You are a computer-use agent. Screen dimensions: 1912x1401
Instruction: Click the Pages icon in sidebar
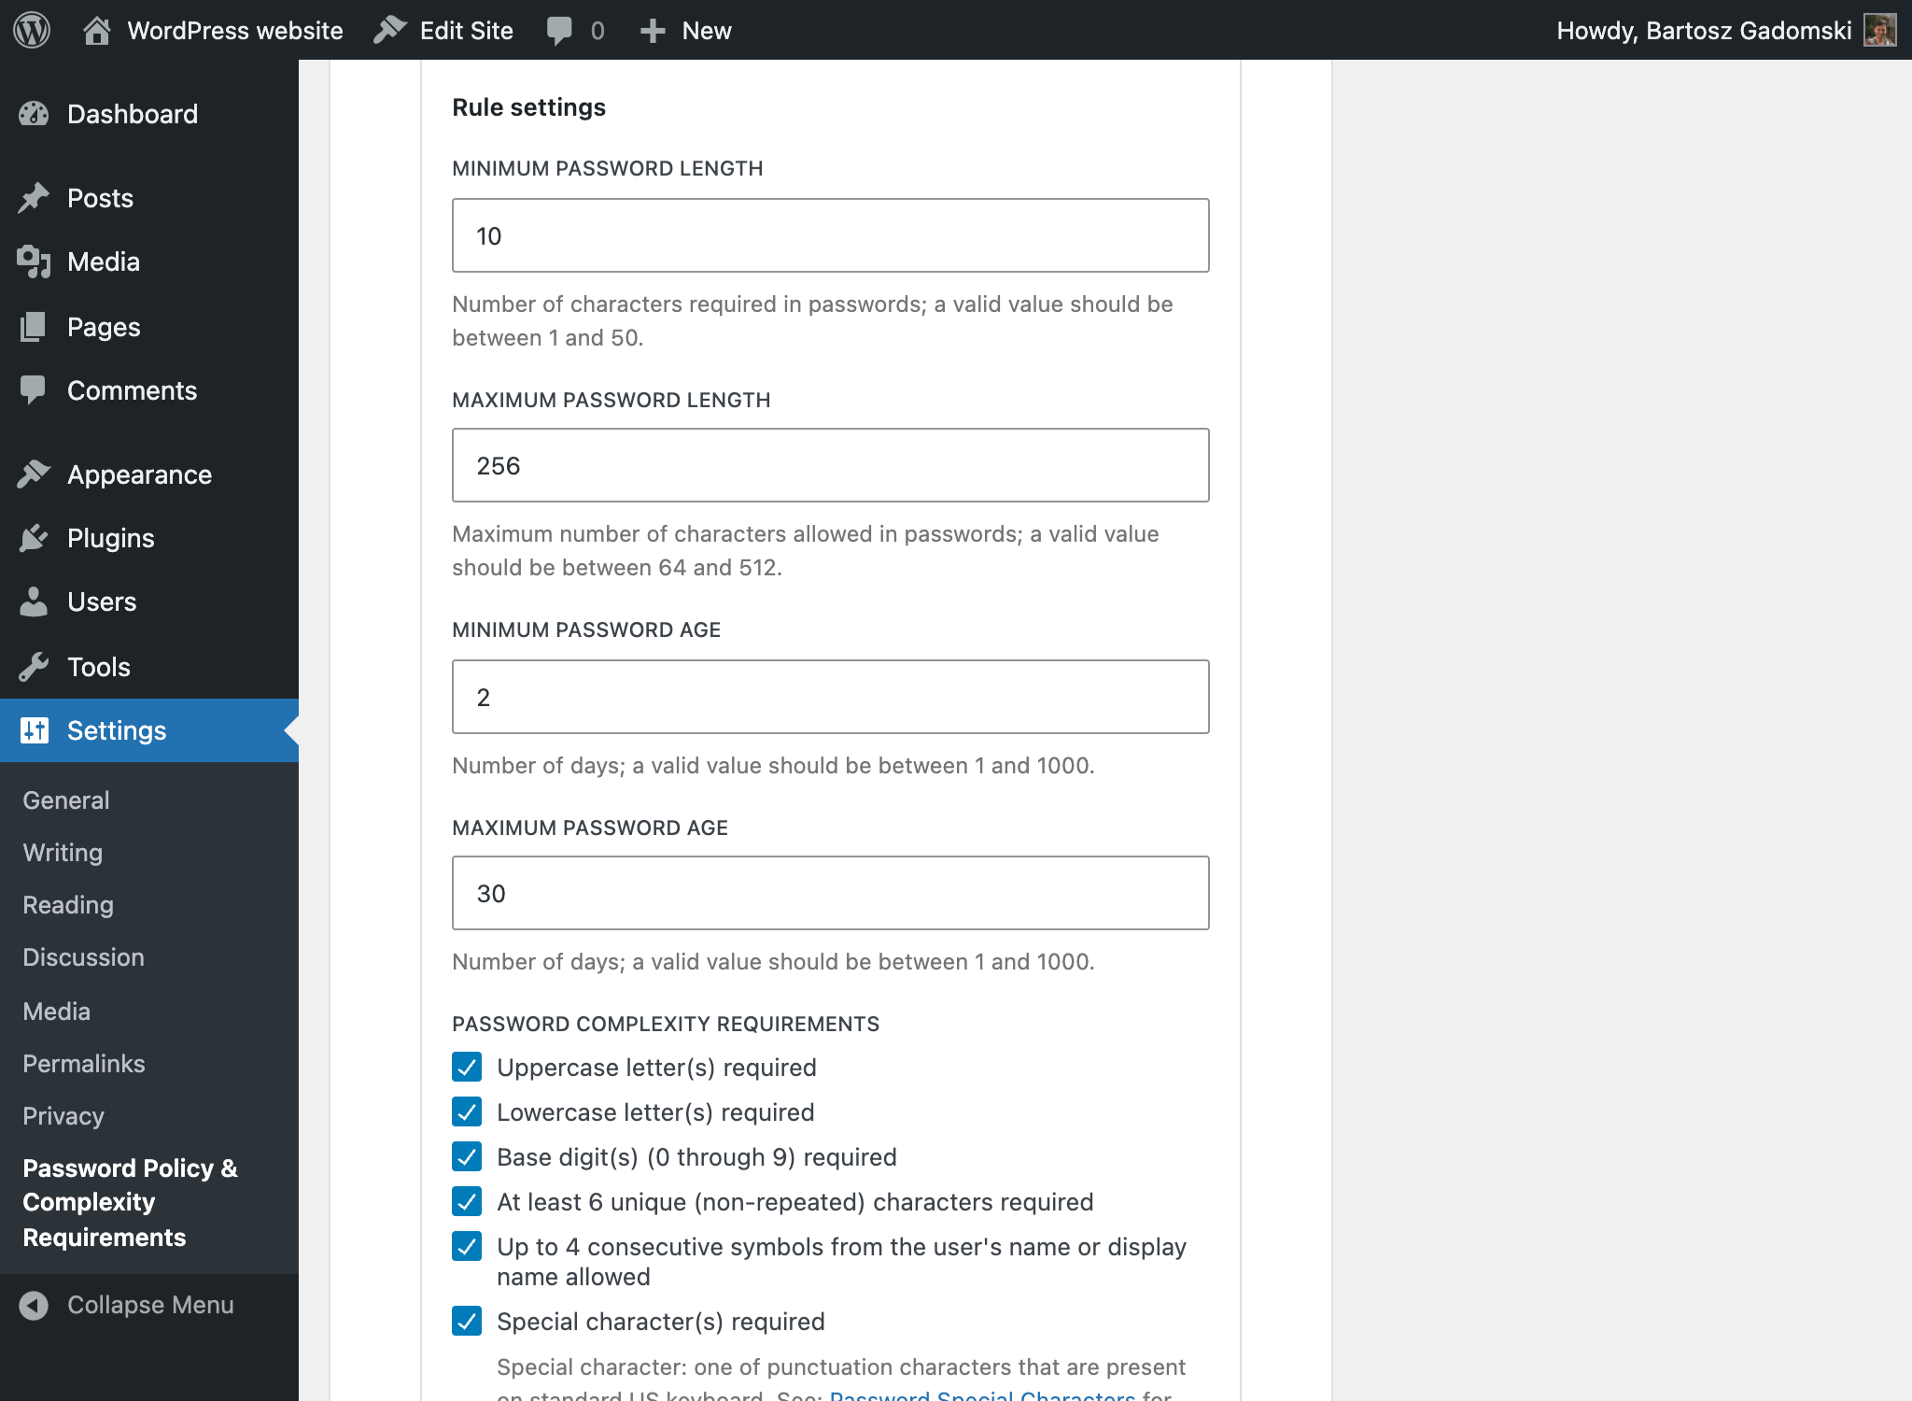[x=34, y=327]
